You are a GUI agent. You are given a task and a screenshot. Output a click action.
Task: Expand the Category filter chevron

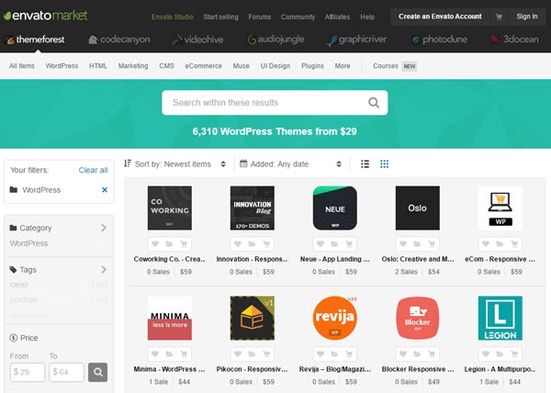point(104,228)
